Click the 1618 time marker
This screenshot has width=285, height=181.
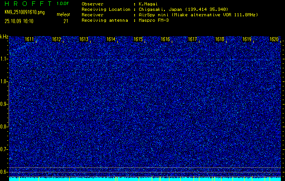click(220, 39)
